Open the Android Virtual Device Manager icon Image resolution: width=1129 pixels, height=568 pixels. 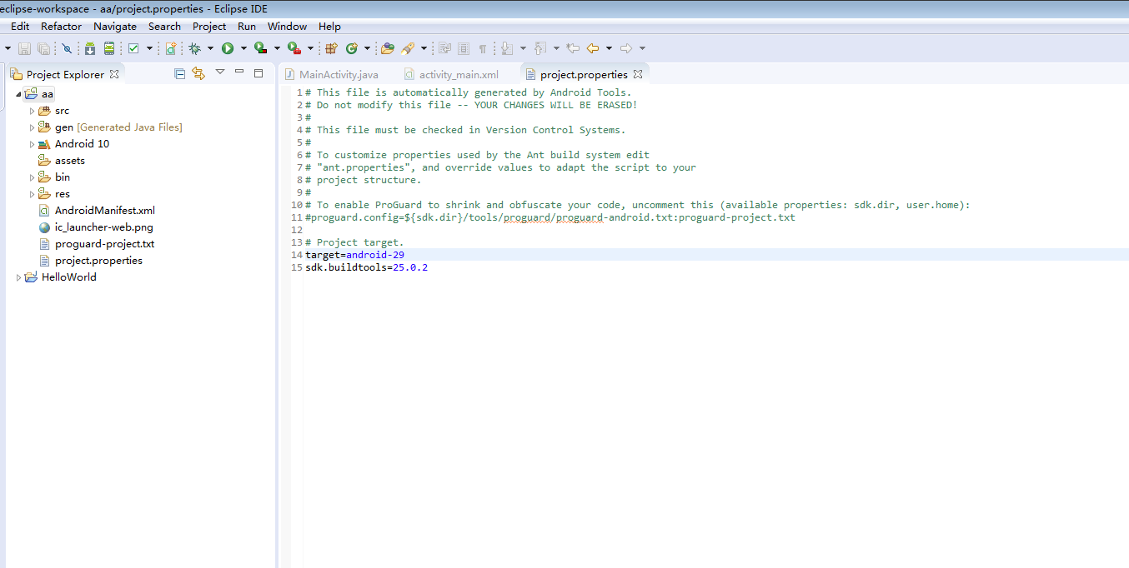coord(109,48)
